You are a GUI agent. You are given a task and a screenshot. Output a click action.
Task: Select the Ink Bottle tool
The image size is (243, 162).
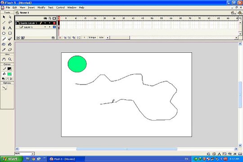click(x=4, y=45)
